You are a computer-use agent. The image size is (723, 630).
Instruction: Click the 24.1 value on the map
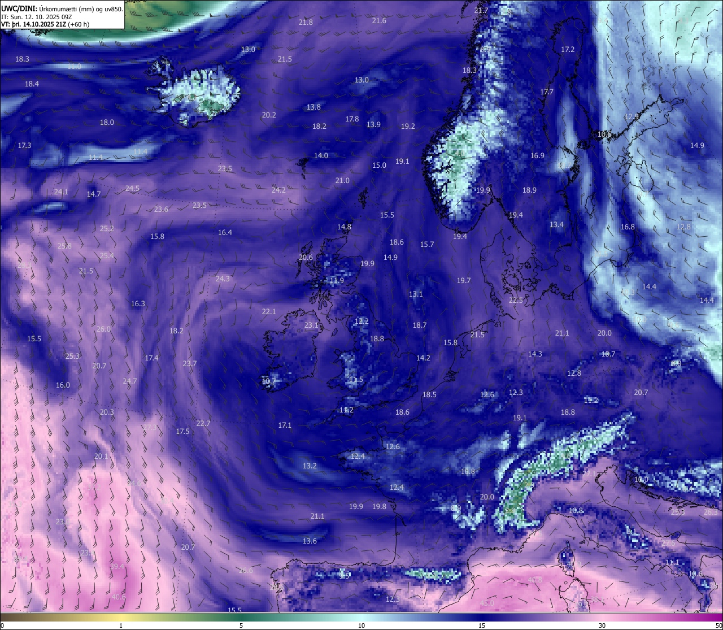click(61, 192)
